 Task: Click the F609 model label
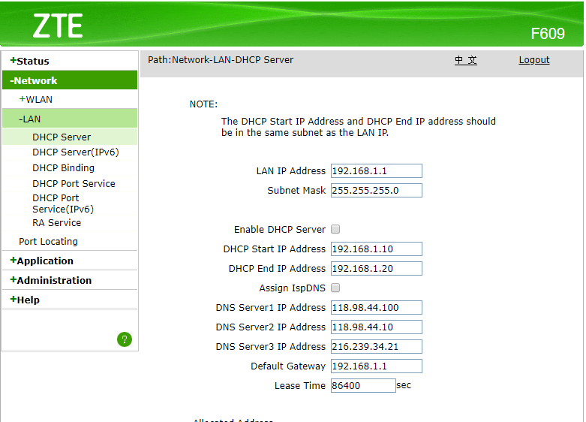click(548, 34)
